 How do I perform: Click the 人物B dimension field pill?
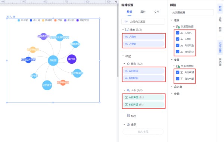[144, 44]
